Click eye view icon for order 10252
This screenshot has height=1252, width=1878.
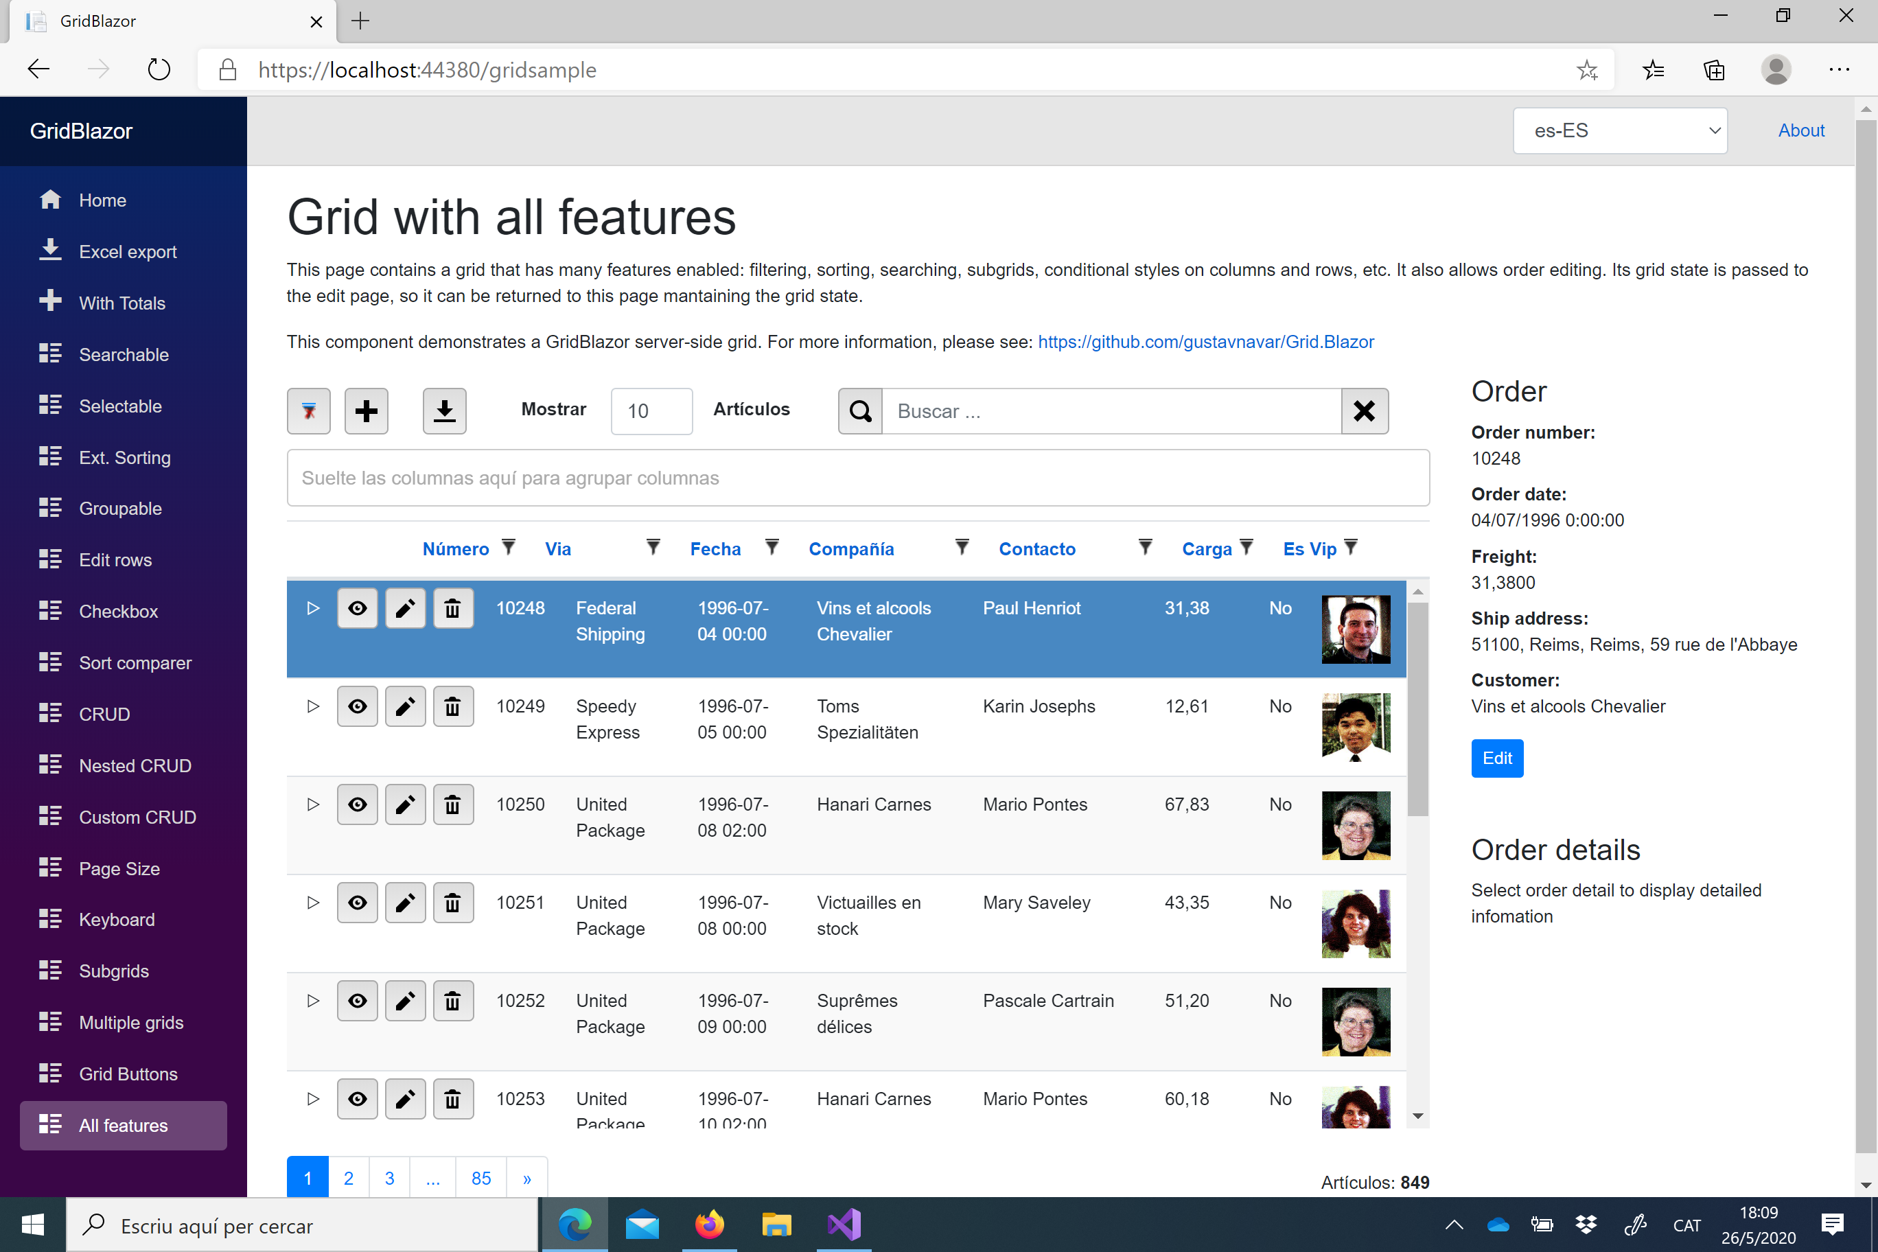(357, 1001)
